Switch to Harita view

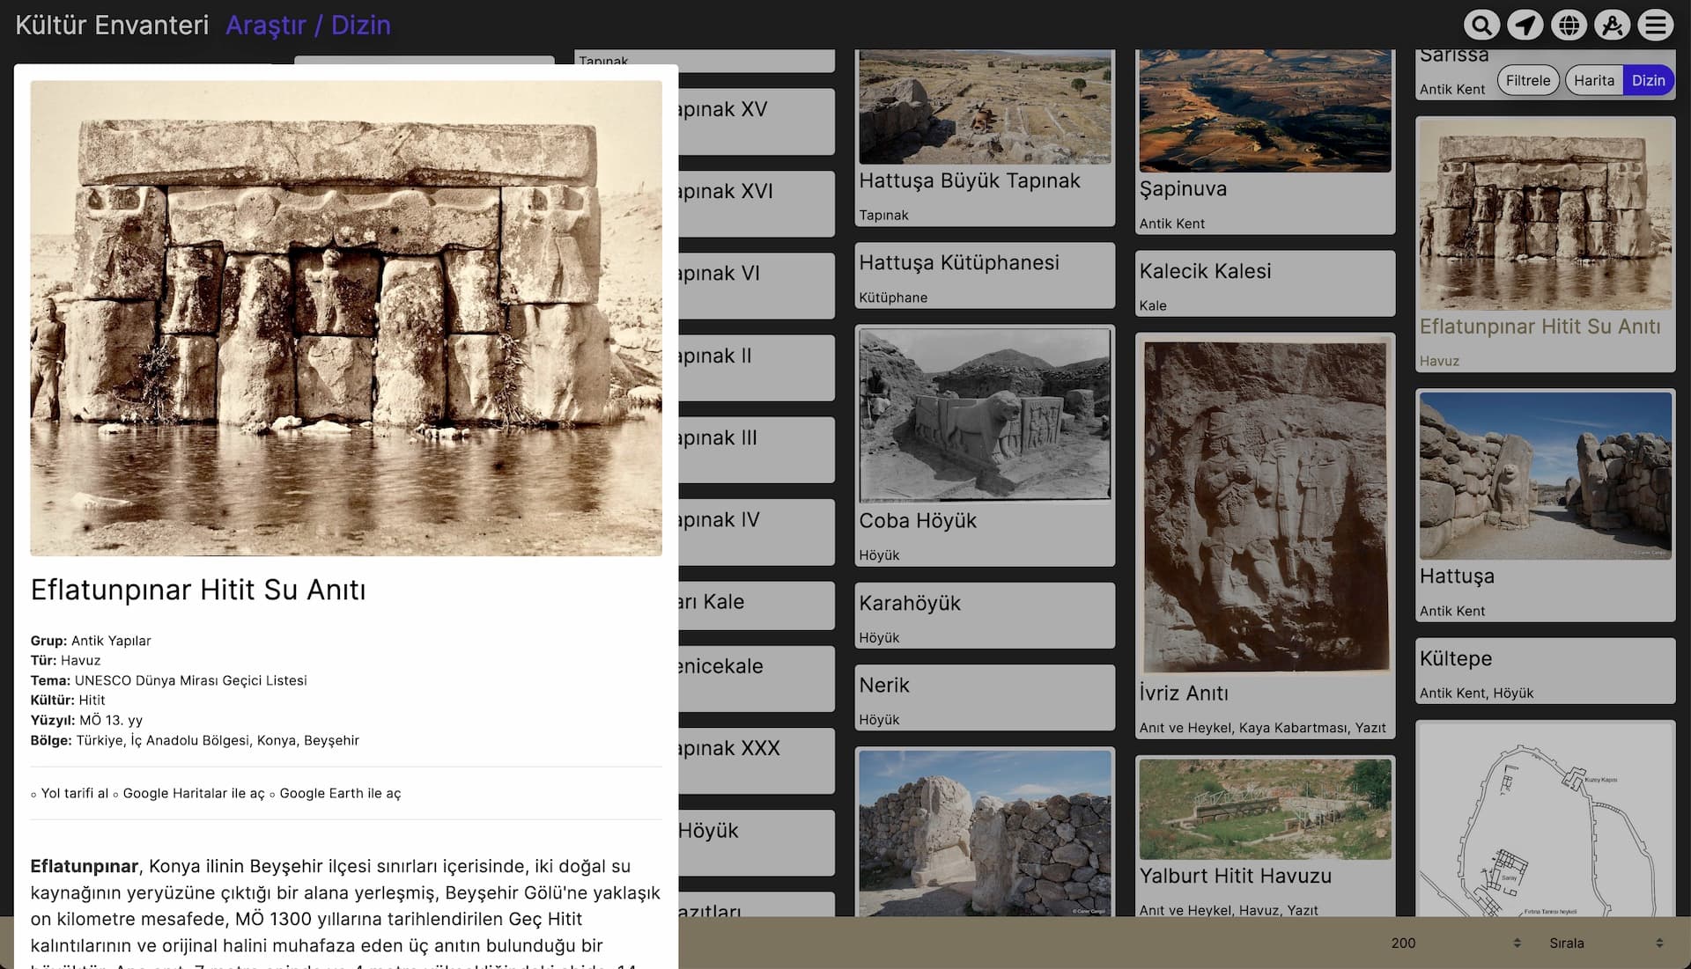click(x=1593, y=80)
